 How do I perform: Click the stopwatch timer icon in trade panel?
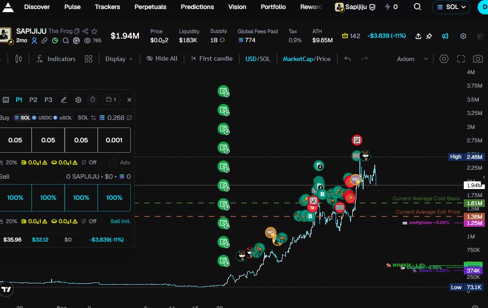pos(93,100)
